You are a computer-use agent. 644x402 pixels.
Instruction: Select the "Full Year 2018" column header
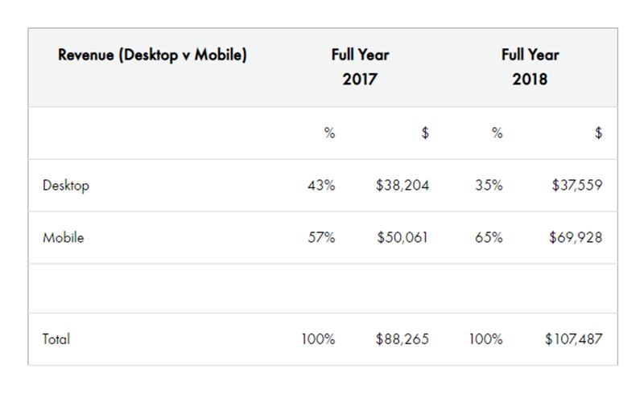(530, 67)
